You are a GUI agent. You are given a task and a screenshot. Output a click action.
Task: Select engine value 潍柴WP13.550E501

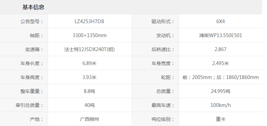click(221, 35)
